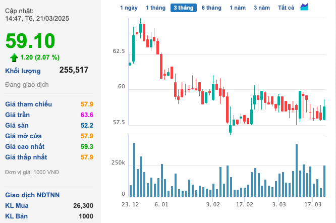Select the 1 tháng time range
This screenshot has height=223, width=336.
[155, 8]
